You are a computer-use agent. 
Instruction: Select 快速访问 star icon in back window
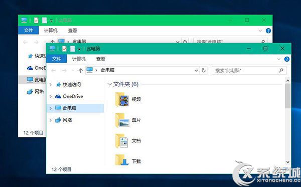pos(30,56)
